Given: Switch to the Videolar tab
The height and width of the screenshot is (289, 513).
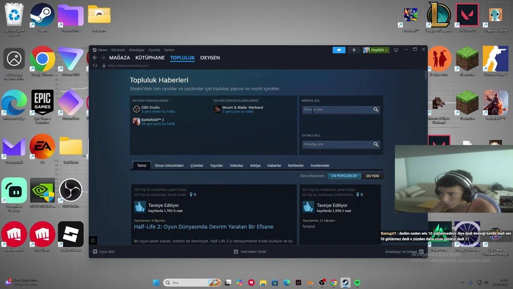Looking at the screenshot, I should click(x=236, y=165).
